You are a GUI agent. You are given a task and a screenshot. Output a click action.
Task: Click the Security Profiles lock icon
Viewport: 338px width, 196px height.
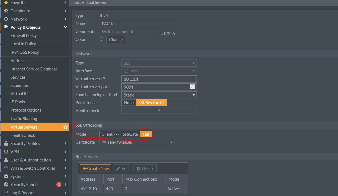[6, 144]
